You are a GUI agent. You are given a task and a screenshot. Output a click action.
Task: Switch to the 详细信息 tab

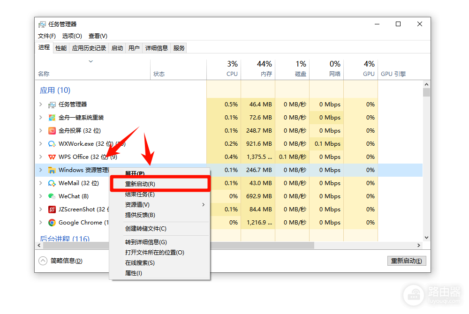(x=157, y=48)
